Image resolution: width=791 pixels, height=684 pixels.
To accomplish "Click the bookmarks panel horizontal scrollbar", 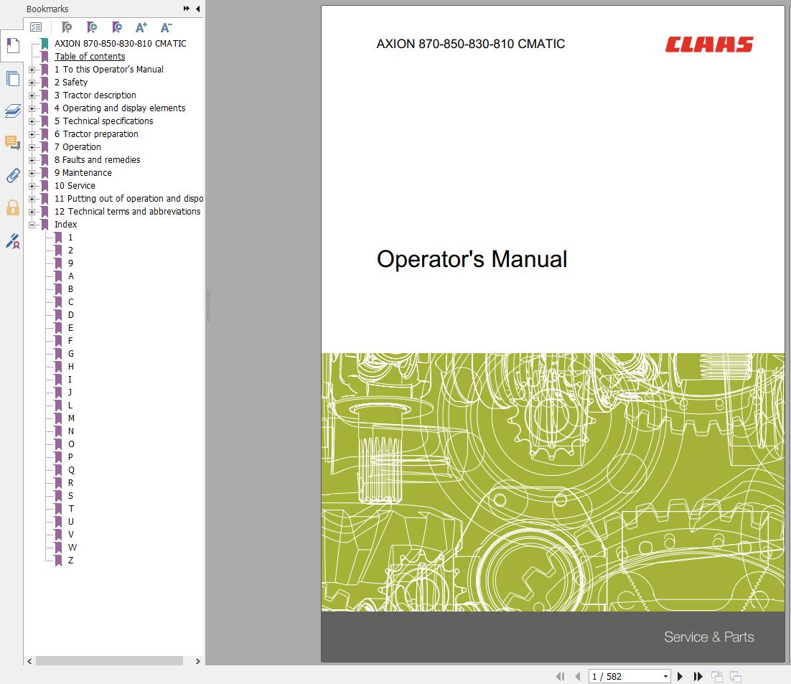I will tap(108, 661).
